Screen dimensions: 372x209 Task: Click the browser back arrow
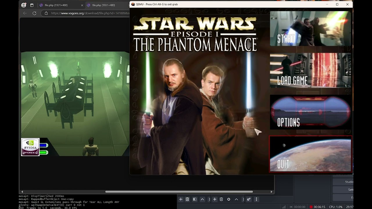25,13
